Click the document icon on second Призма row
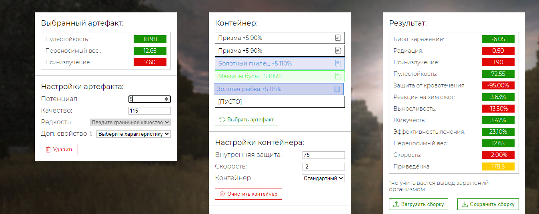 point(338,51)
